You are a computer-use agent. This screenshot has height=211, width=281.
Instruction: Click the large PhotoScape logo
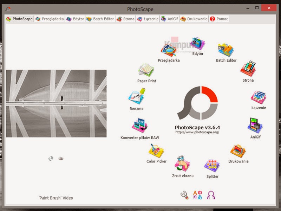[197, 103]
